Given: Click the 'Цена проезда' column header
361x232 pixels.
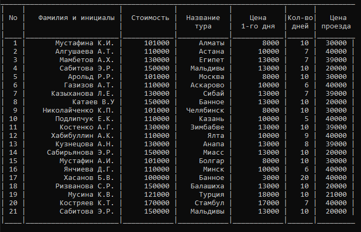Looking at the screenshot, I should pos(336,22).
